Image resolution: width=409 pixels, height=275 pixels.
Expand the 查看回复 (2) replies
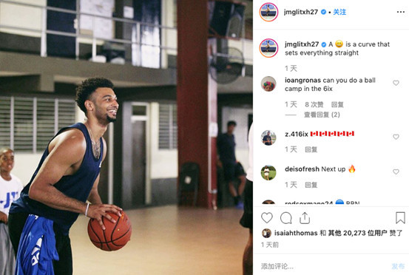322,115
